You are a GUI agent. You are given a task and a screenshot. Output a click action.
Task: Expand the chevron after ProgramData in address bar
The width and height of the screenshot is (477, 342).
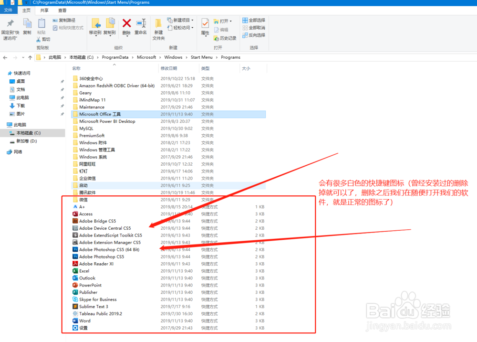pos(133,57)
